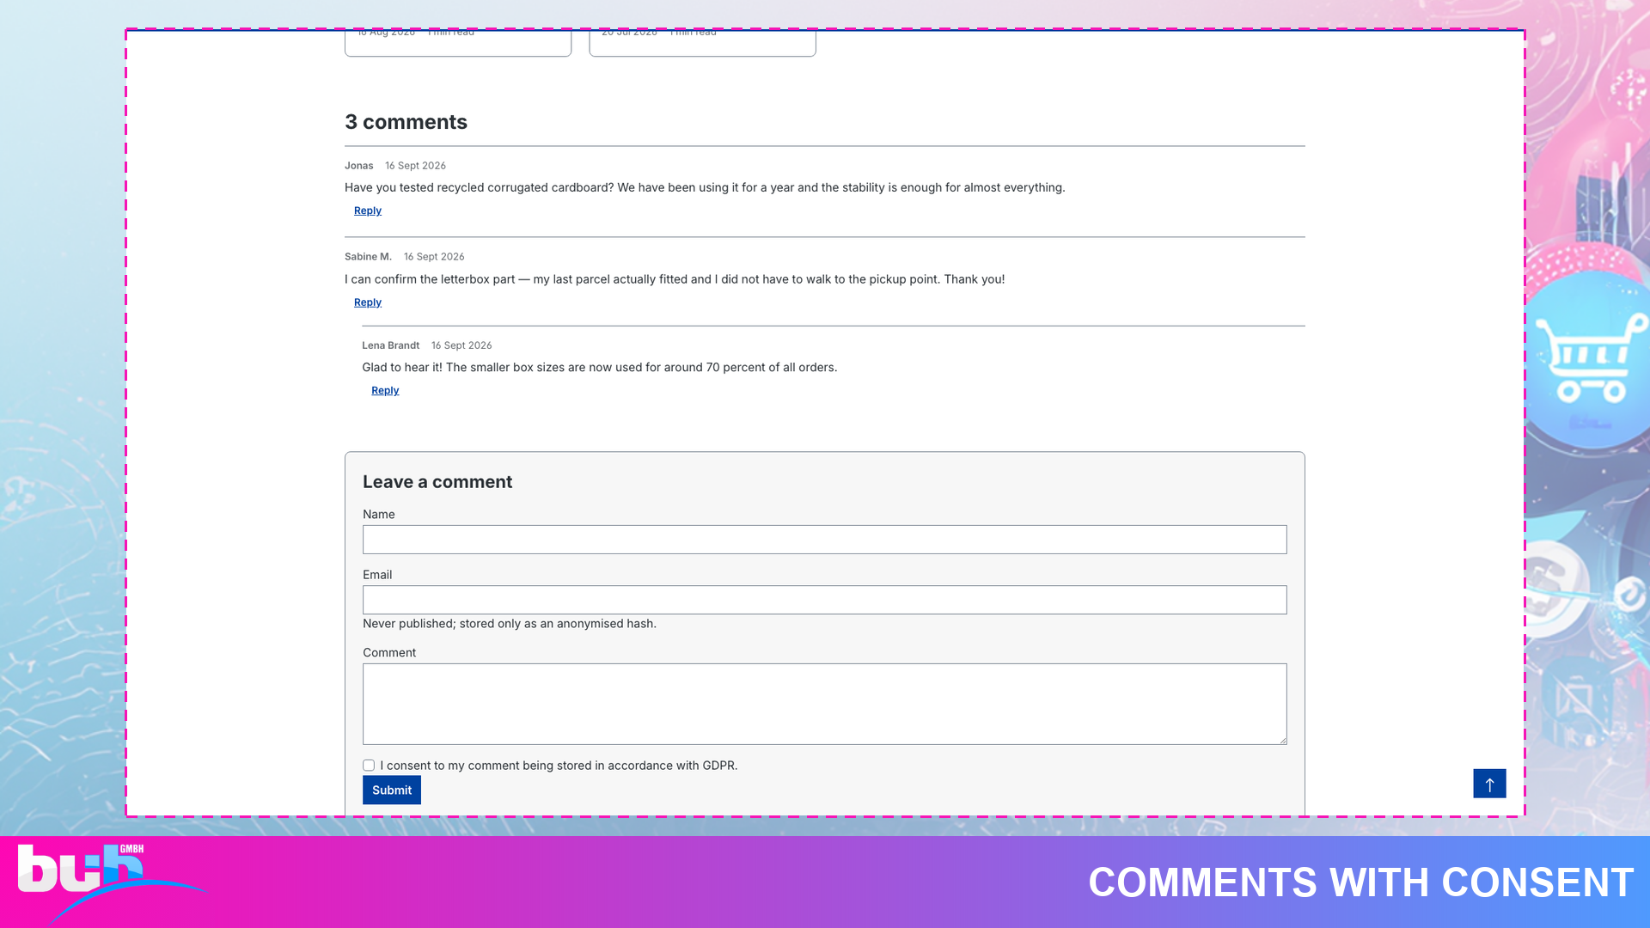Submit the comment form
Image resolution: width=1650 pixels, height=928 pixels.
[392, 791]
